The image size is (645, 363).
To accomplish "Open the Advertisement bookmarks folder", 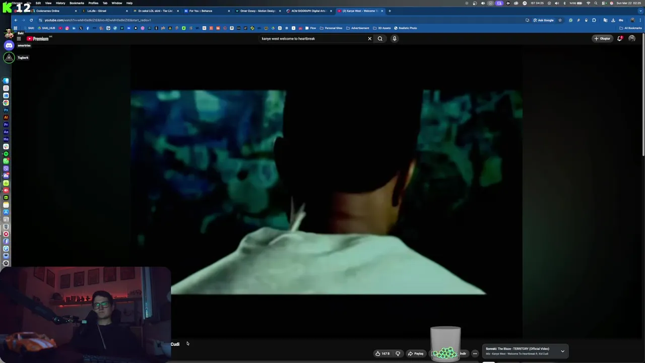I will [x=358, y=28].
